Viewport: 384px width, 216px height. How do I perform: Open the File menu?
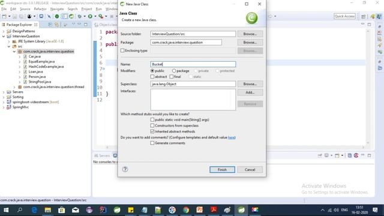tap(4, 9)
